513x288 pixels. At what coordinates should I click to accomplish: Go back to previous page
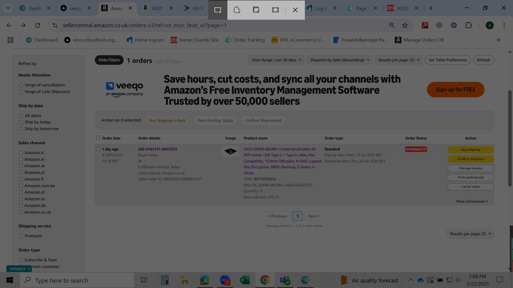tap(9, 25)
